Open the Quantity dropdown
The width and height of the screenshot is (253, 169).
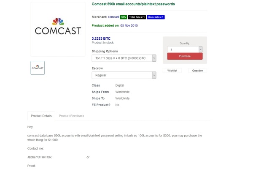tap(185, 49)
